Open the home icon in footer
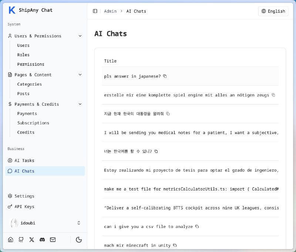This screenshot has width=296, height=252. [x=11, y=240]
